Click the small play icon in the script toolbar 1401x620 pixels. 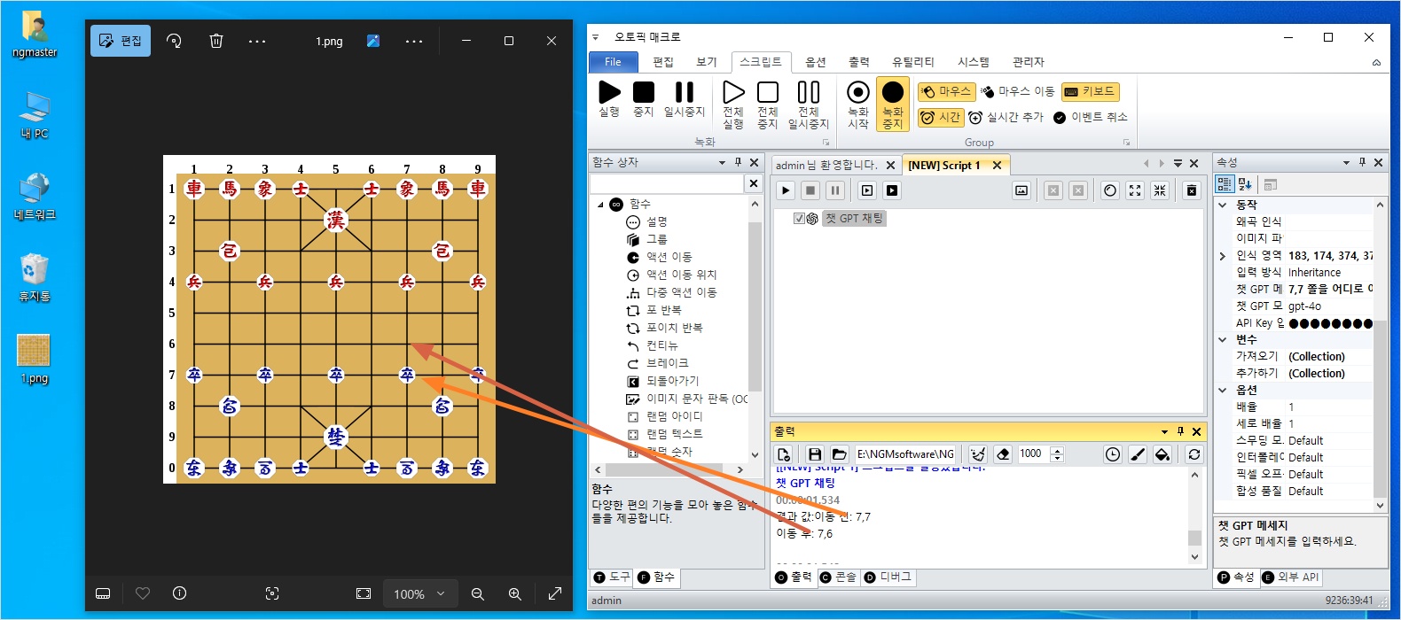(786, 190)
